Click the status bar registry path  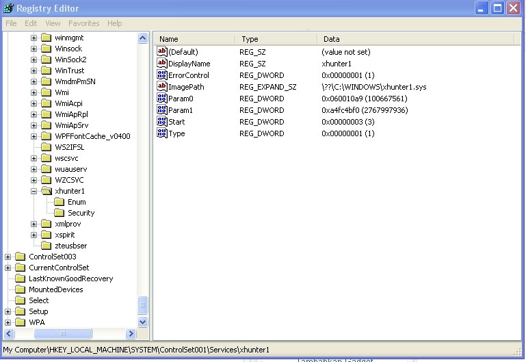coord(136,350)
